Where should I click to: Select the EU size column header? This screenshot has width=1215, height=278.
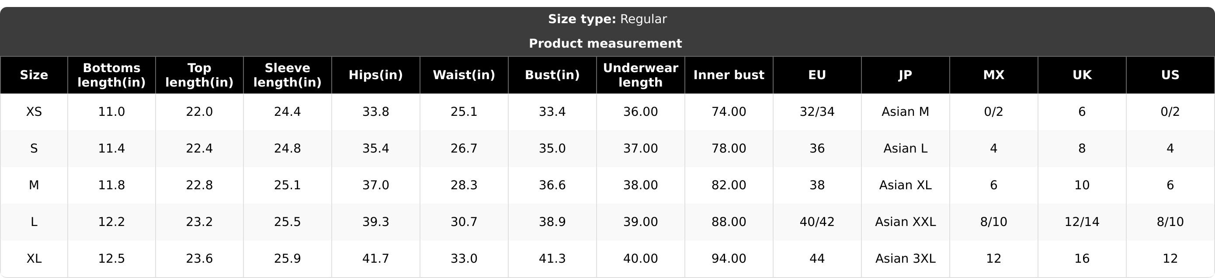[x=817, y=75]
